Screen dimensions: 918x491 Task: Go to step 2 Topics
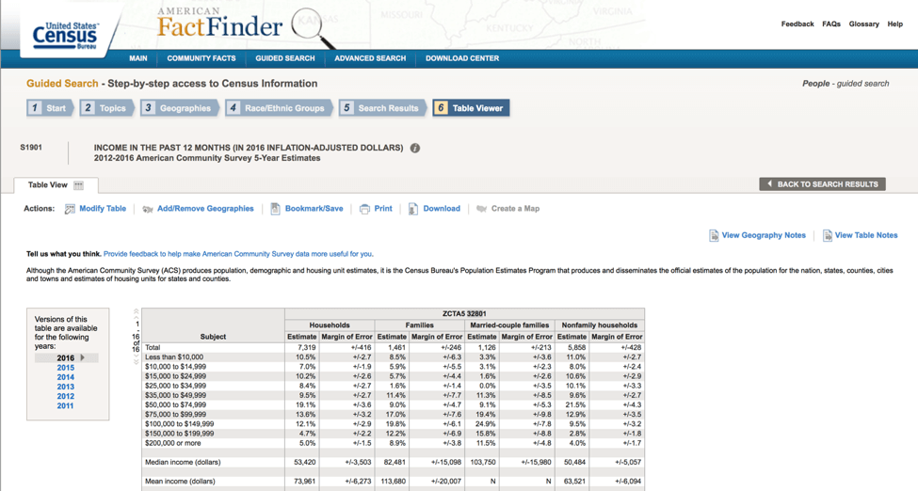pyautogui.click(x=107, y=108)
